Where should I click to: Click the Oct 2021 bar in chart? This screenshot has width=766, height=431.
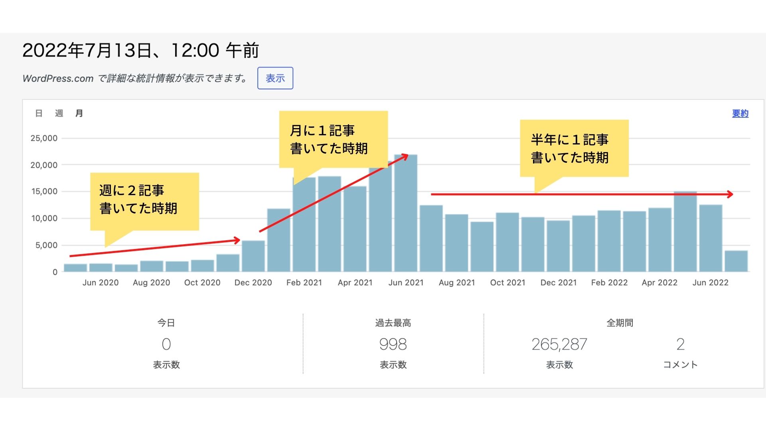[507, 242]
